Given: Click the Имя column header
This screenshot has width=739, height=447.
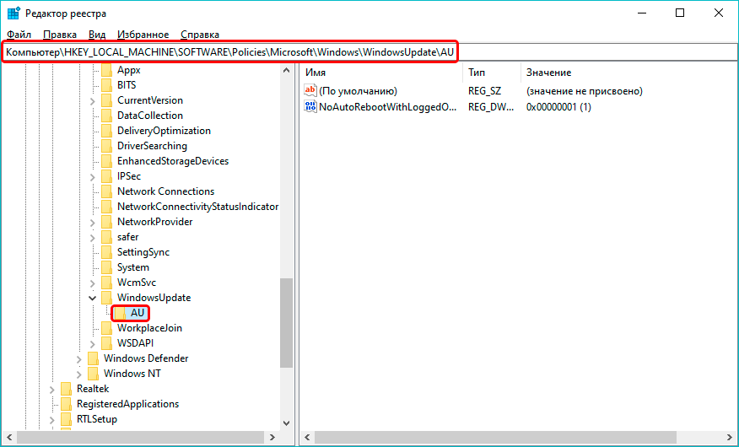Looking at the screenshot, I should click(380, 73).
